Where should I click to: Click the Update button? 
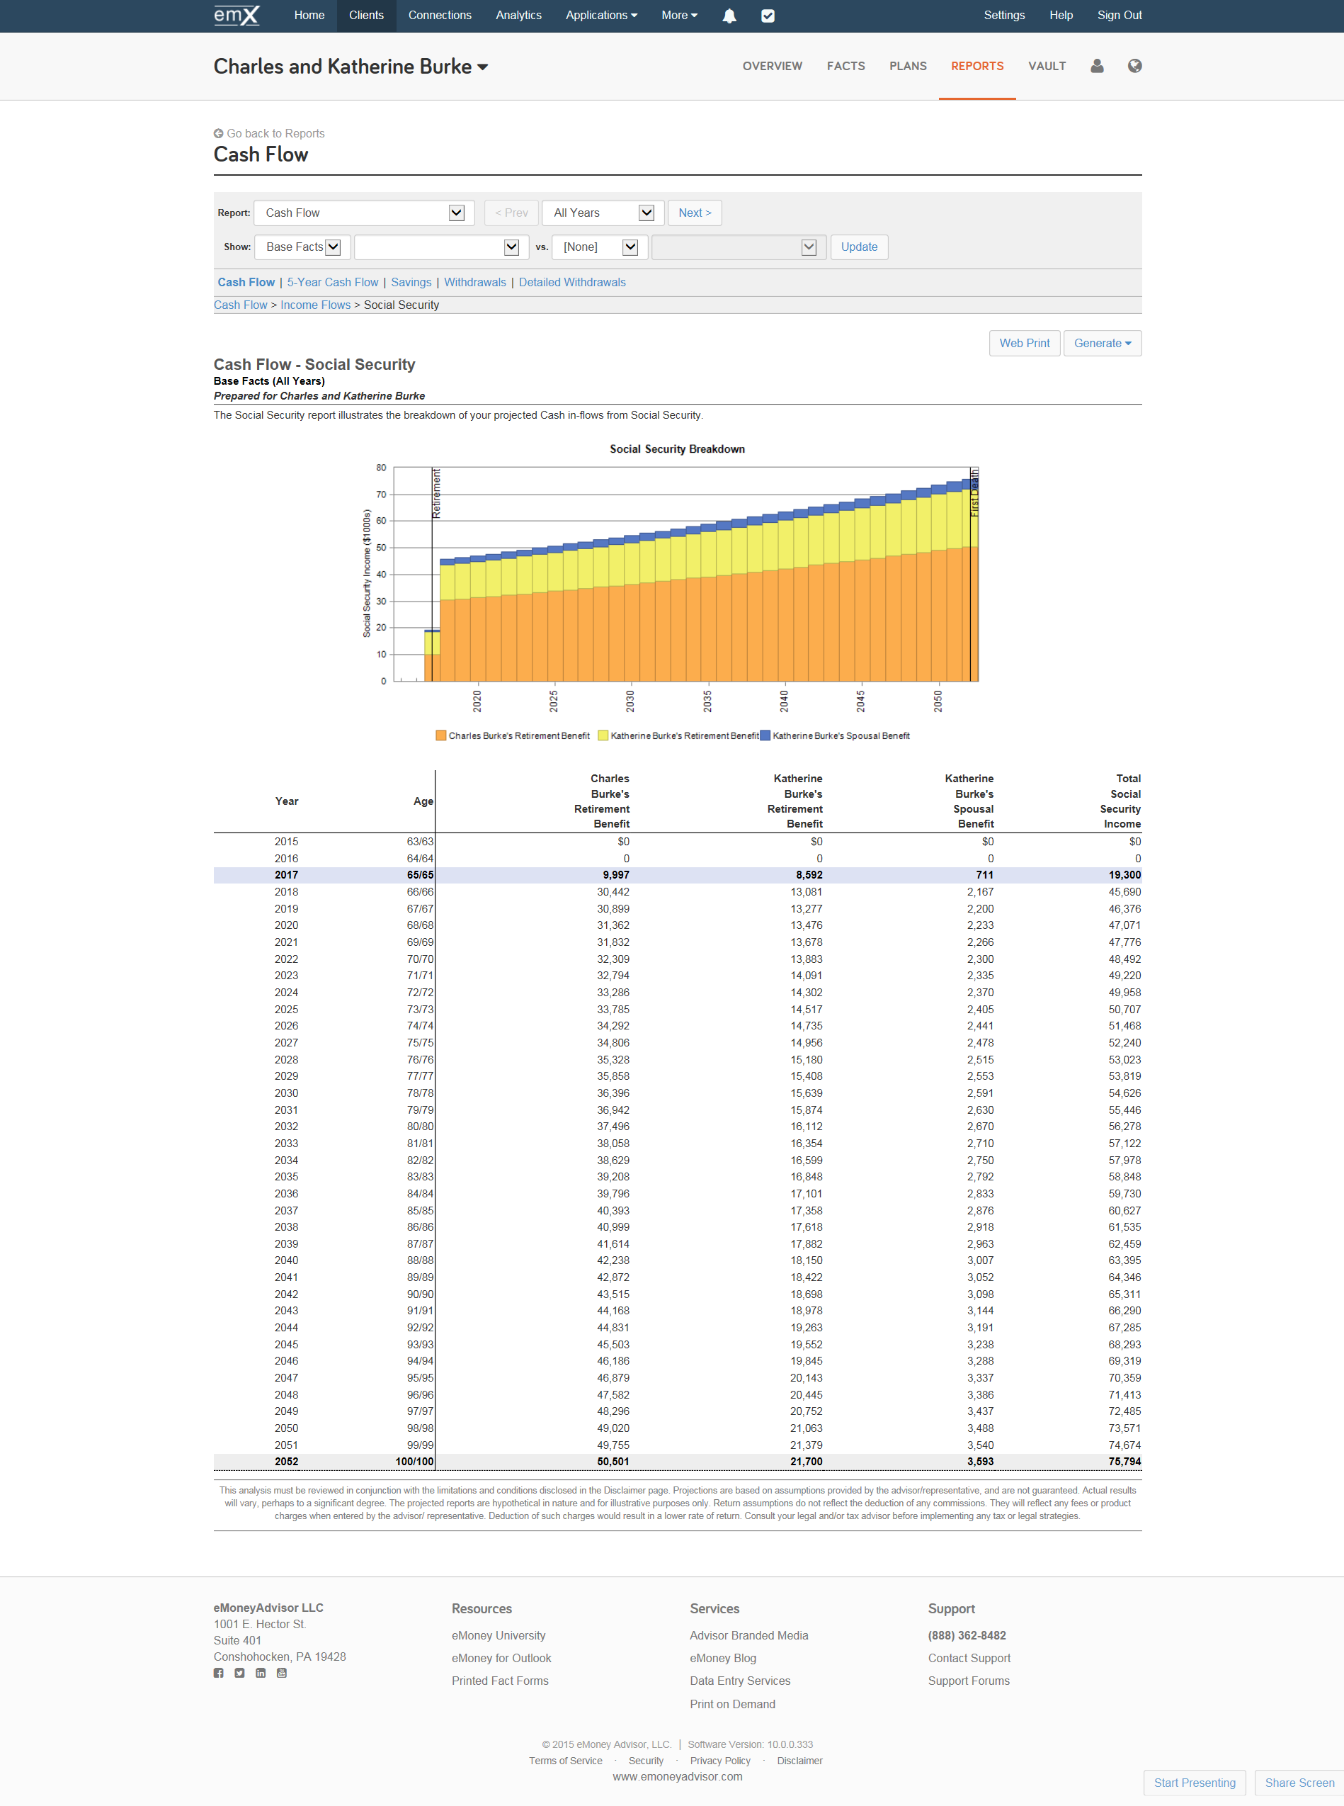click(x=858, y=247)
